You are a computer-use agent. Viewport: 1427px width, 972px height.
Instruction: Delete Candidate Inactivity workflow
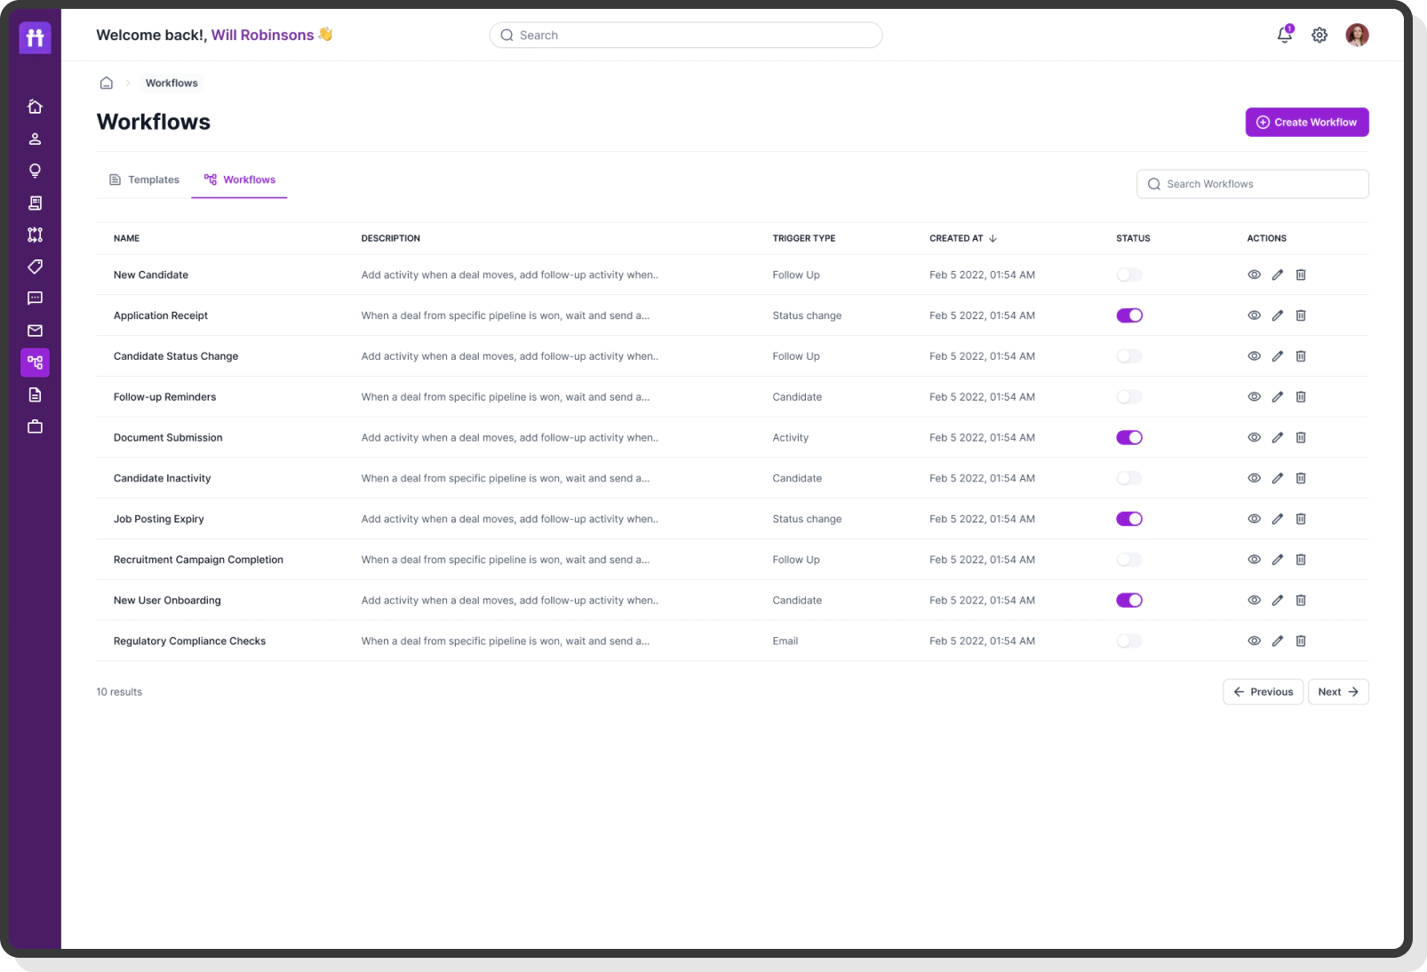pos(1301,478)
